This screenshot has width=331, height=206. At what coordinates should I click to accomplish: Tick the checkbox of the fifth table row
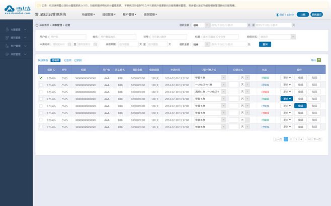click(x=41, y=106)
